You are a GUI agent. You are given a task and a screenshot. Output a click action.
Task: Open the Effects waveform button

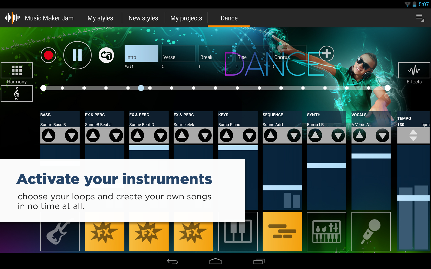(x=414, y=70)
